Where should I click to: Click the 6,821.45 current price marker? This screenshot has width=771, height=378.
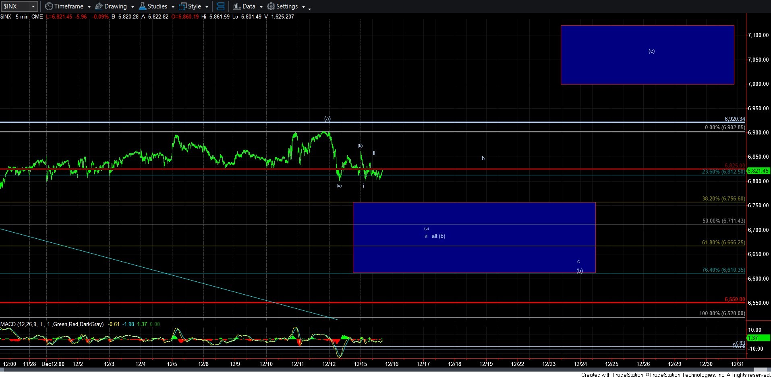point(758,171)
